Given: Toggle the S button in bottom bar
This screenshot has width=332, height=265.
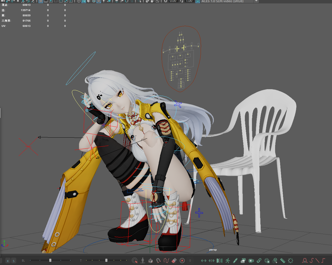Looking at the screenshot, I should [14, 261].
